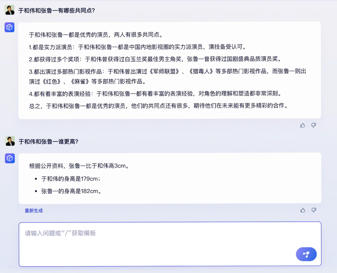Click text 根据公开资料，张鲁一比于和伟高3cm
337x273 pixels.
pyautogui.click(x=79, y=166)
